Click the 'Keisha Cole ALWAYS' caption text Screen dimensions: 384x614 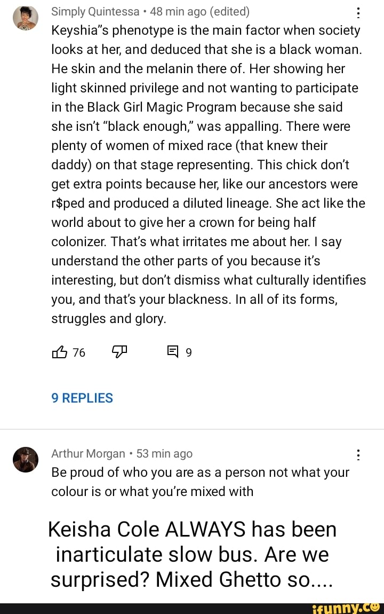coord(192,554)
